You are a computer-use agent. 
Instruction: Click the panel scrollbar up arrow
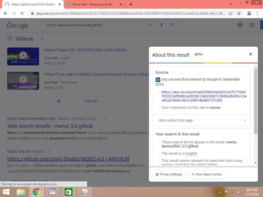click(x=256, y=67)
